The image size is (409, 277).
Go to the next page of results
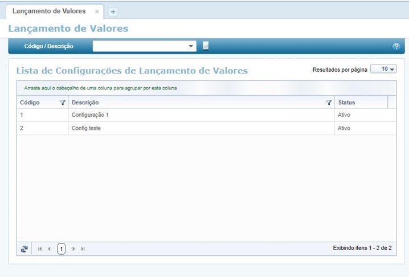(73, 249)
